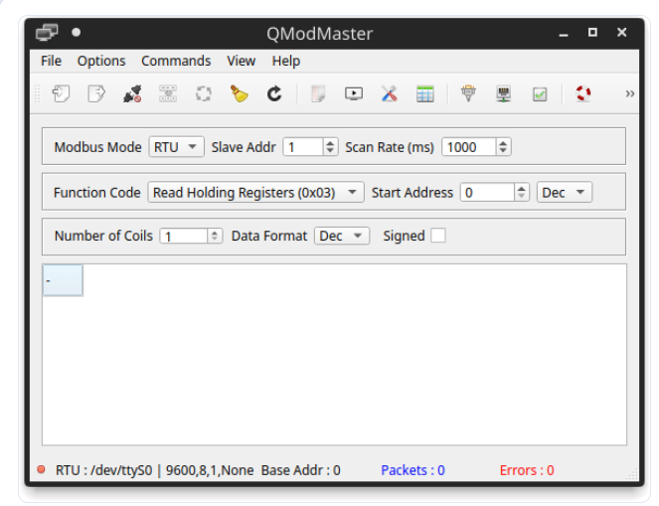This screenshot has width=659, height=506.
Task: Open the Options menu
Action: 101,61
